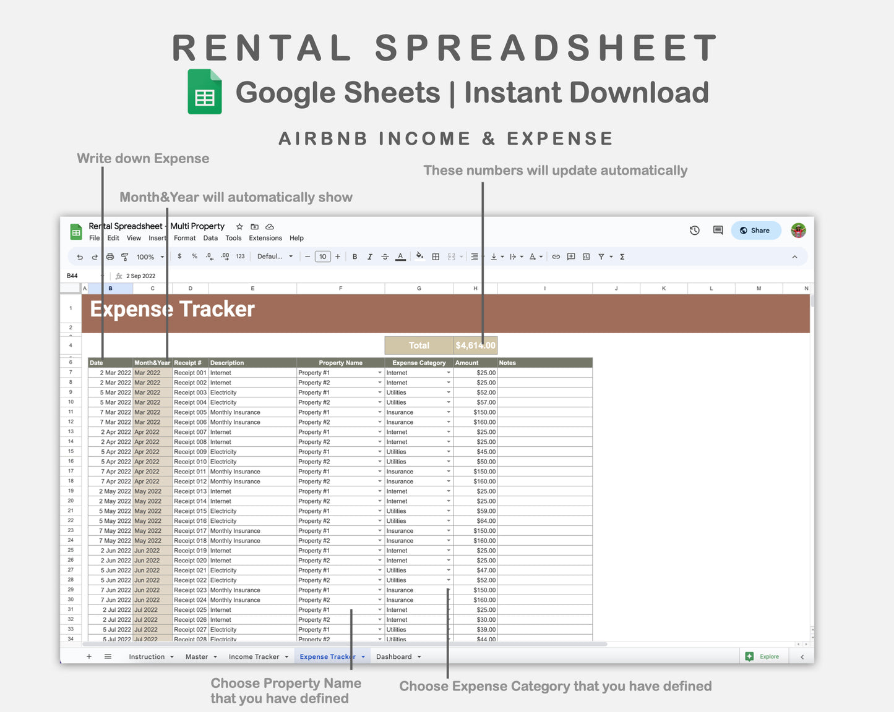
Task: Open the Format menu
Action: coord(184,238)
